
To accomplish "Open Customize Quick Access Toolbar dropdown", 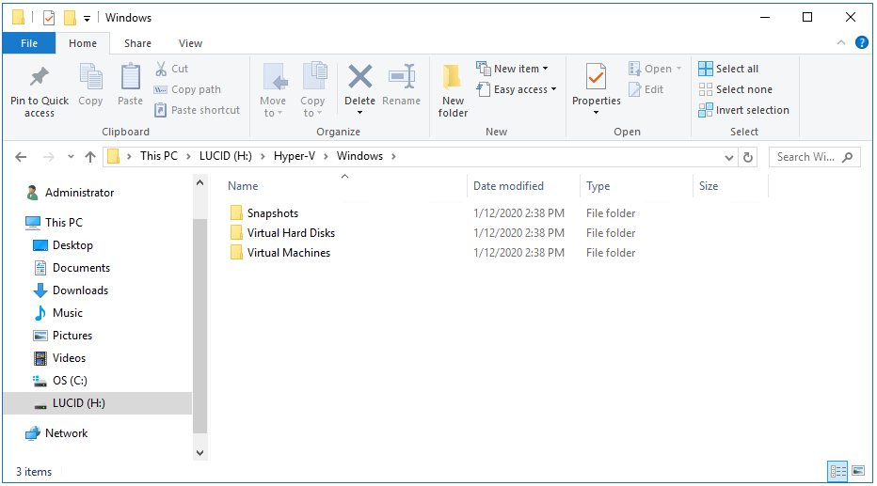I will [x=87, y=19].
